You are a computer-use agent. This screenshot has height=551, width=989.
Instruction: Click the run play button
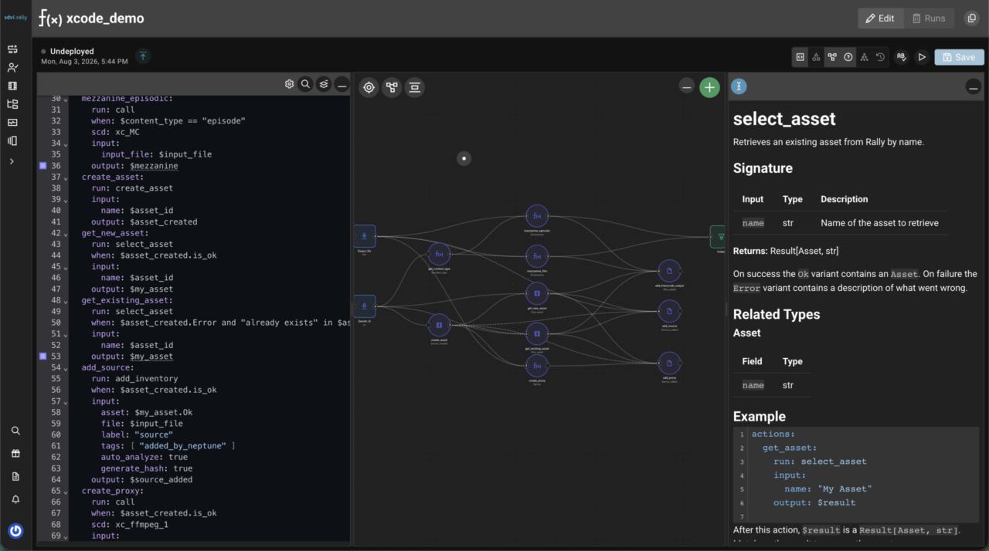[921, 57]
